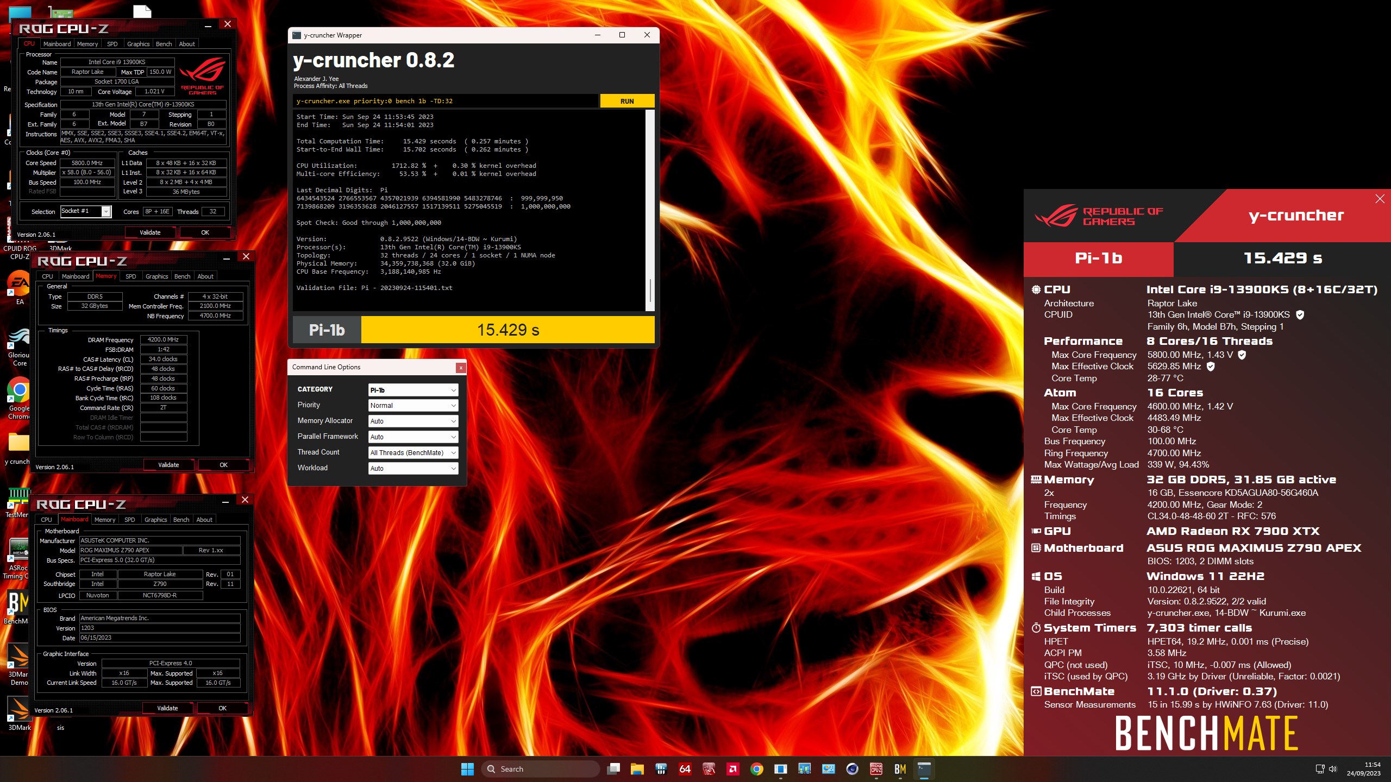
Task: Click the yellow RUN button
Action: click(x=627, y=101)
